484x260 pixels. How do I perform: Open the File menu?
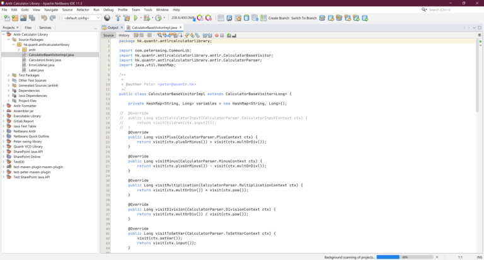tap(4, 10)
